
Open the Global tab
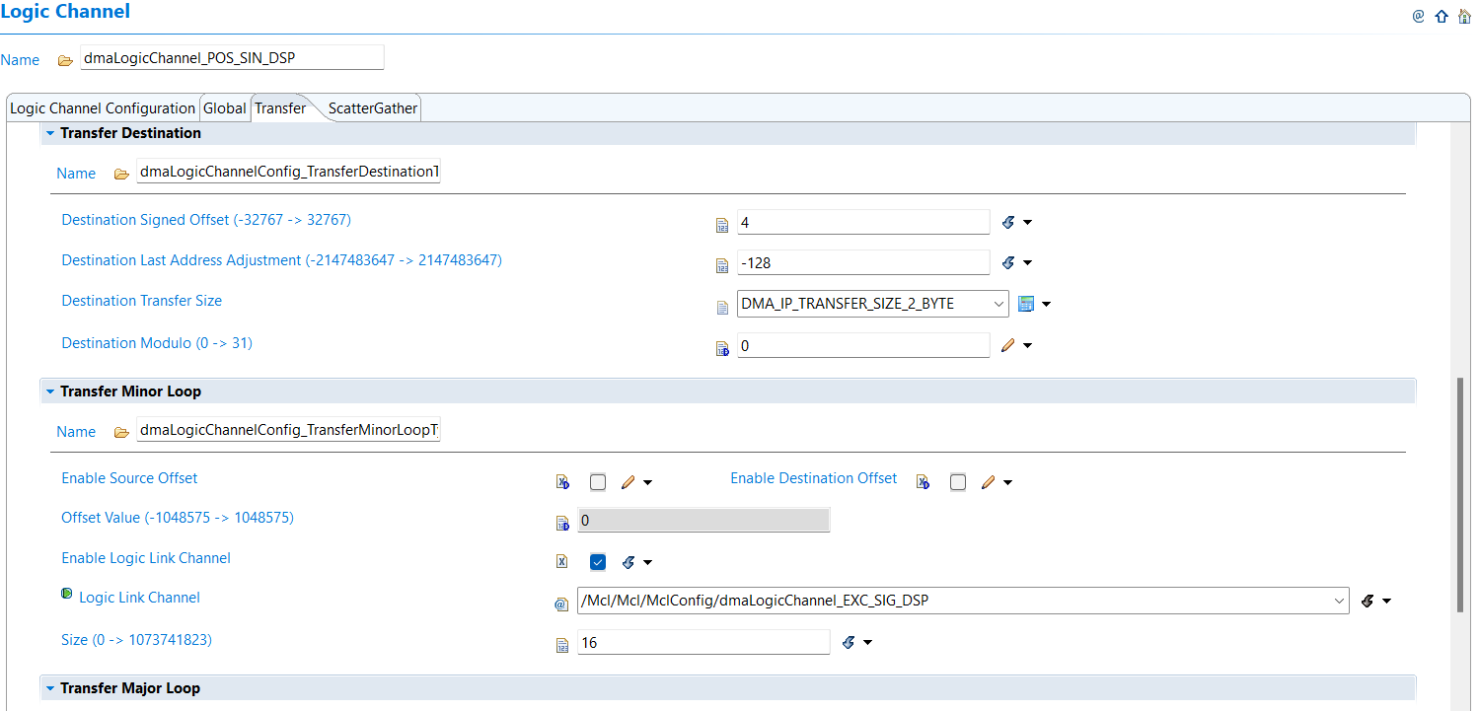[224, 107]
